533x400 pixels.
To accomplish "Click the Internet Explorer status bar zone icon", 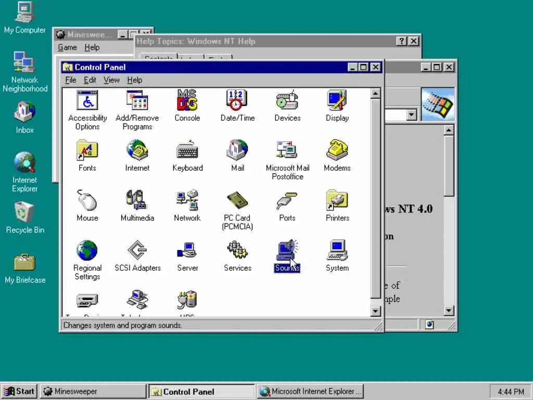I will (x=429, y=324).
